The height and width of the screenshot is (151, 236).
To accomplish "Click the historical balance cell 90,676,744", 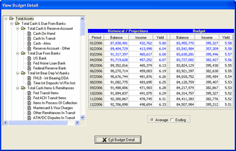I will click(x=116, y=77).
